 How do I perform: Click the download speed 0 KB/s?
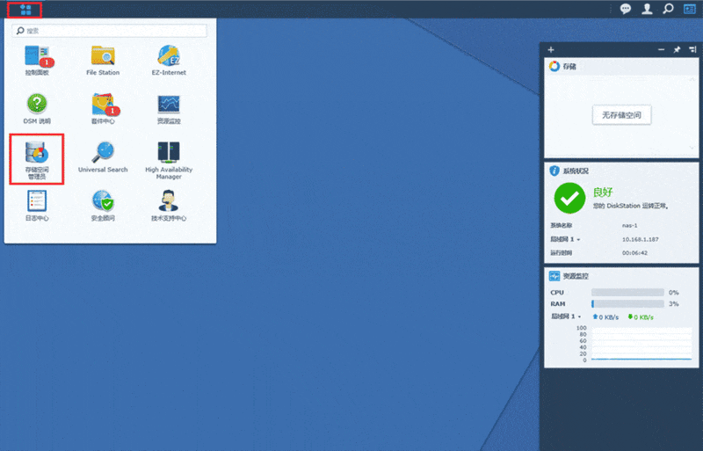pos(641,316)
